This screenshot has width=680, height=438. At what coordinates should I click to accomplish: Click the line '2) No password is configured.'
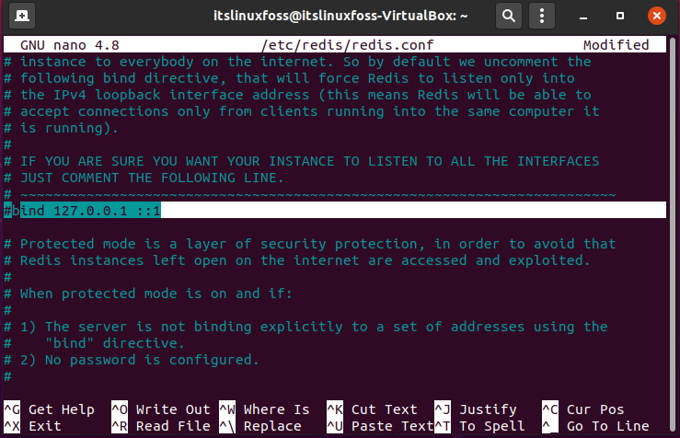click(x=140, y=360)
